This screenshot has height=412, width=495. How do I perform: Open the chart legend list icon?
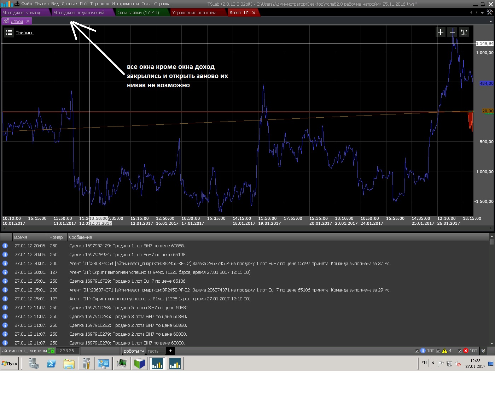(x=9, y=33)
